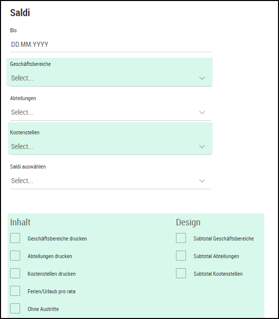Check the Kostenstellen drucken box
Screen dimensions: 279x319
point(15,273)
